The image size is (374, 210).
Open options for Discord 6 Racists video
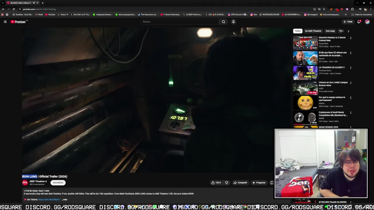[351, 38]
